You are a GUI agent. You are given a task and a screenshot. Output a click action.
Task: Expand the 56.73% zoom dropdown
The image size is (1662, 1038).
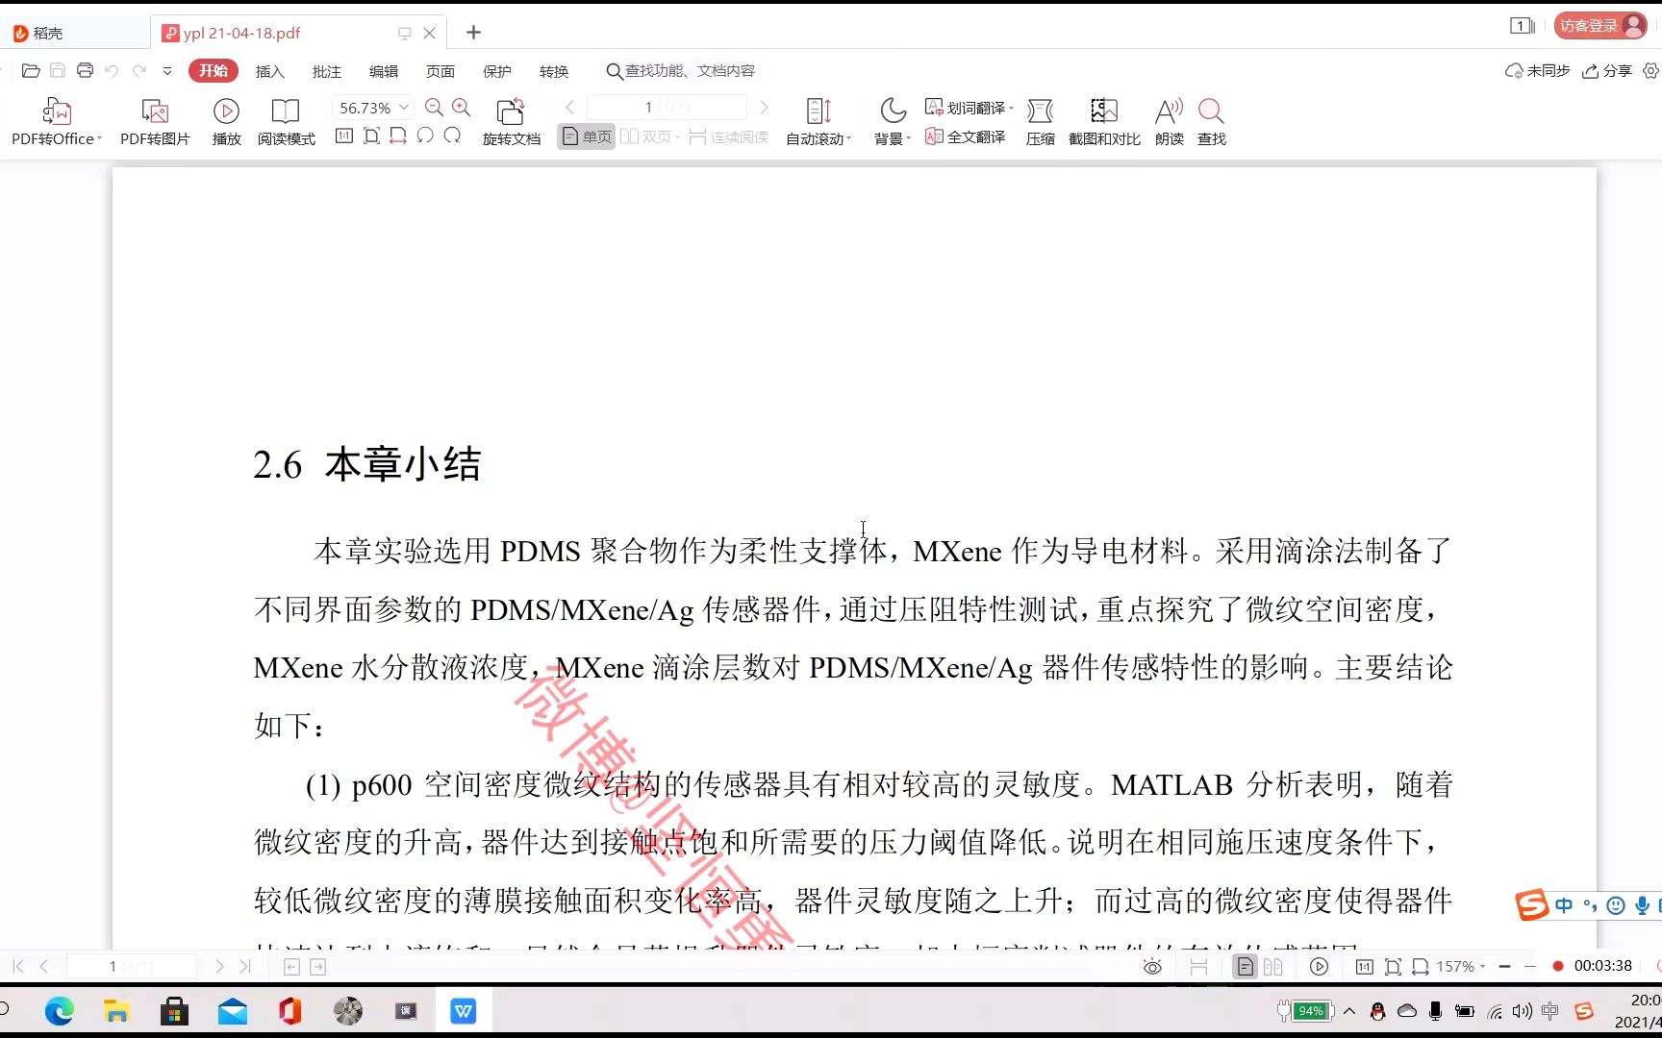[404, 108]
